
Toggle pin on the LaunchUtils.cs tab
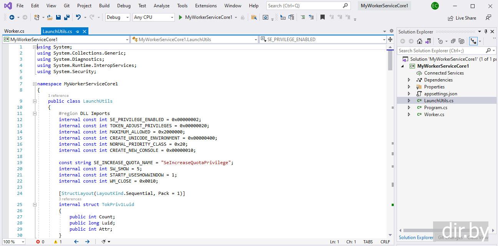tap(78, 32)
